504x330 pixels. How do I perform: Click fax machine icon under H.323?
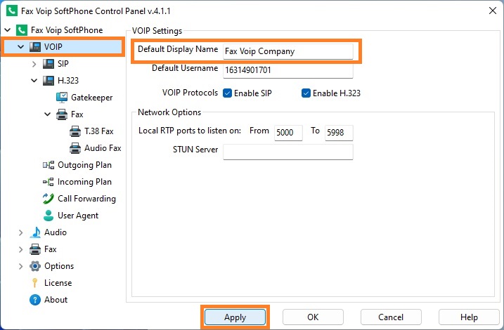62,114
